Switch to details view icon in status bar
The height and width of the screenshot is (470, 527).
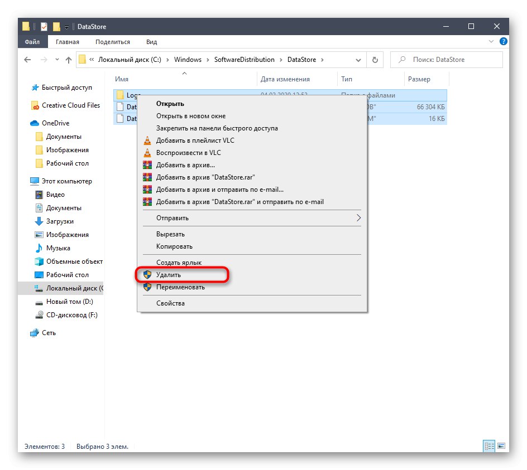click(489, 446)
